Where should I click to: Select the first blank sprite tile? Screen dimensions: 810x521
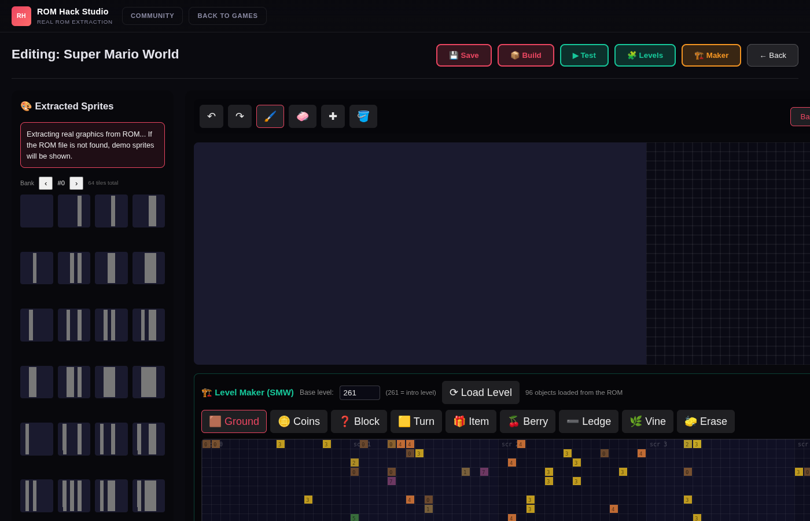[x=36, y=211]
